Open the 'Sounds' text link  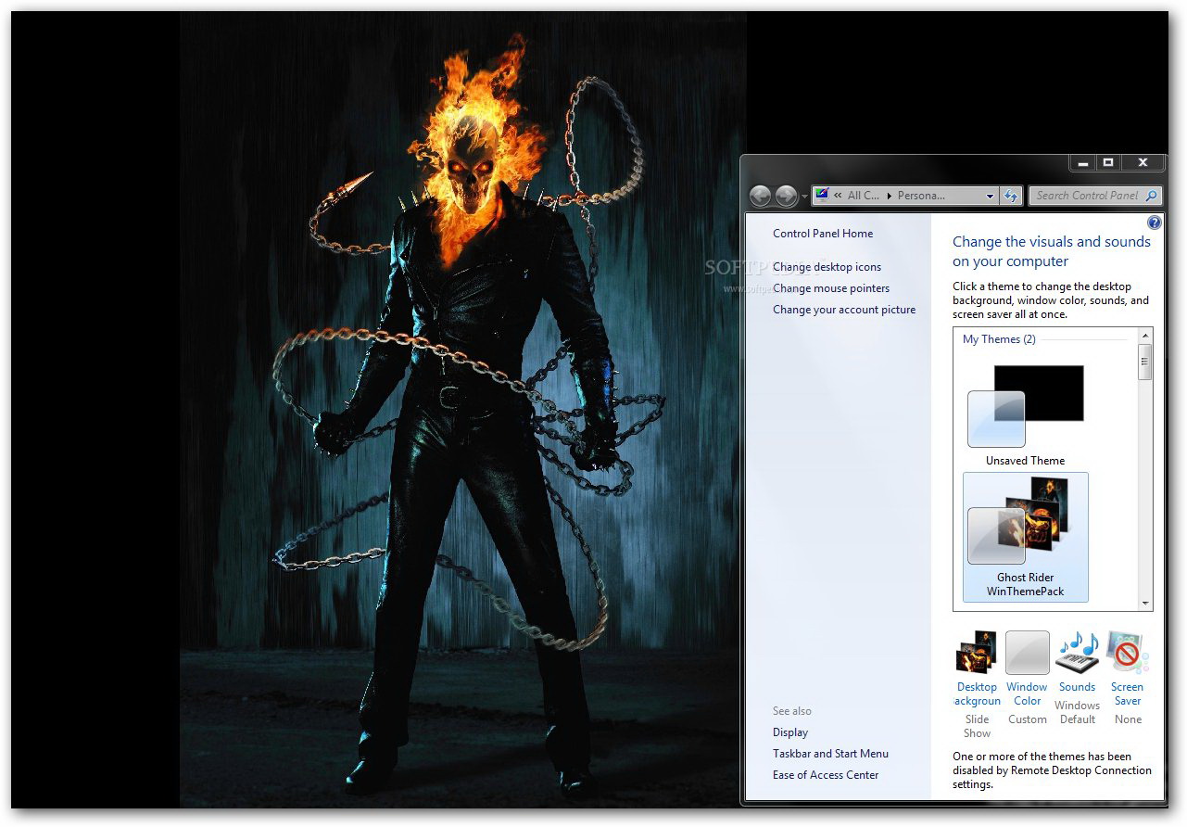(x=1077, y=687)
